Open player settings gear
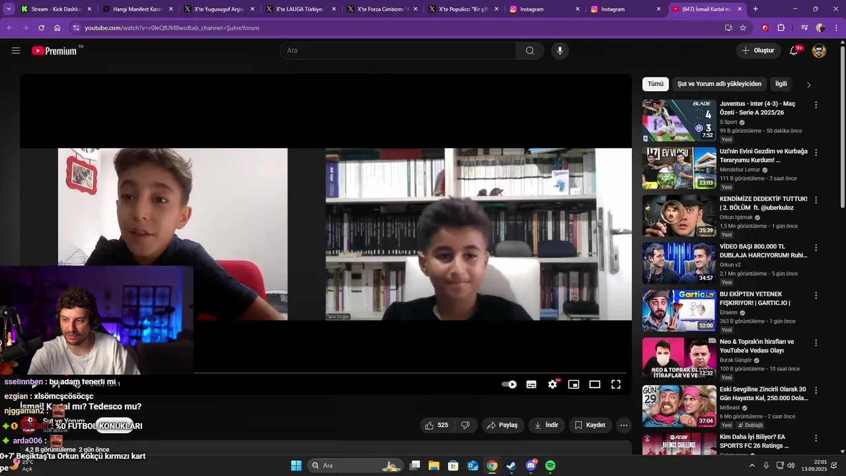This screenshot has height=476, width=846. [553, 384]
